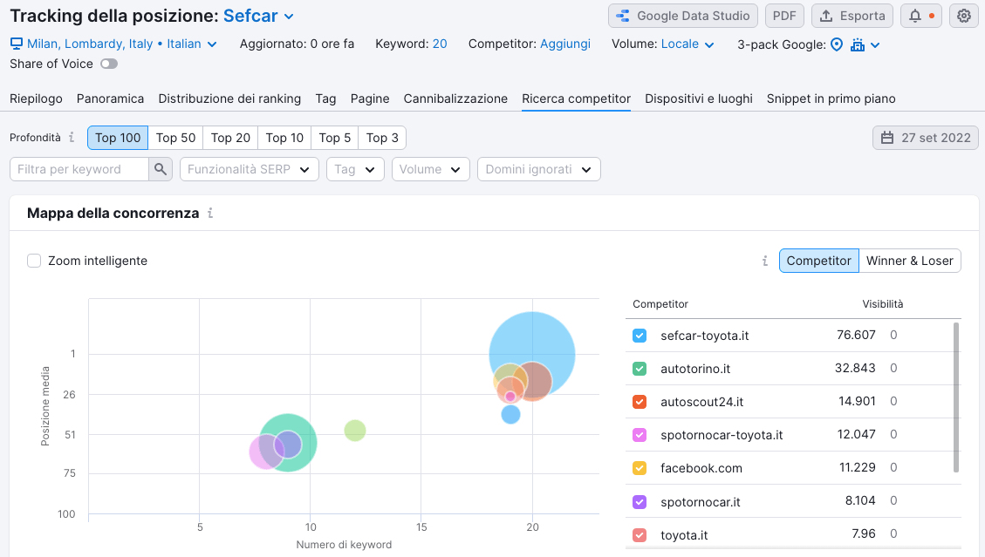This screenshot has width=985, height=557.
Task: Open the settings gear icon
Action: [x=963, y=16]
